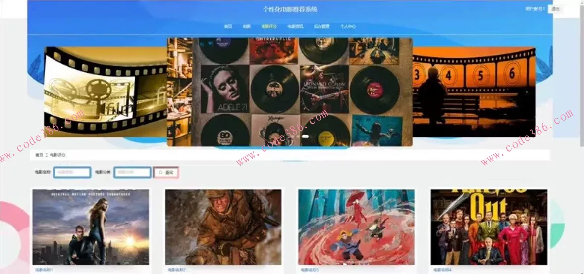Focus the 电影名称 search input
The height and width of the screenshot is (274, 584).
[72, 172]
